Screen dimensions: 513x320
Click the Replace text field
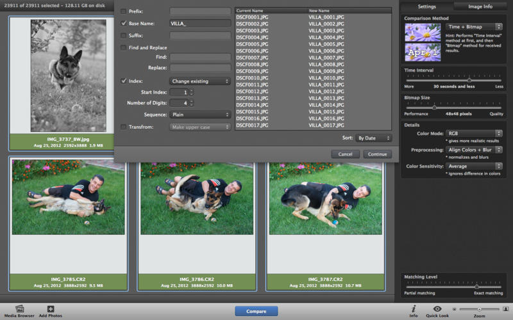(x=200, y=68)
